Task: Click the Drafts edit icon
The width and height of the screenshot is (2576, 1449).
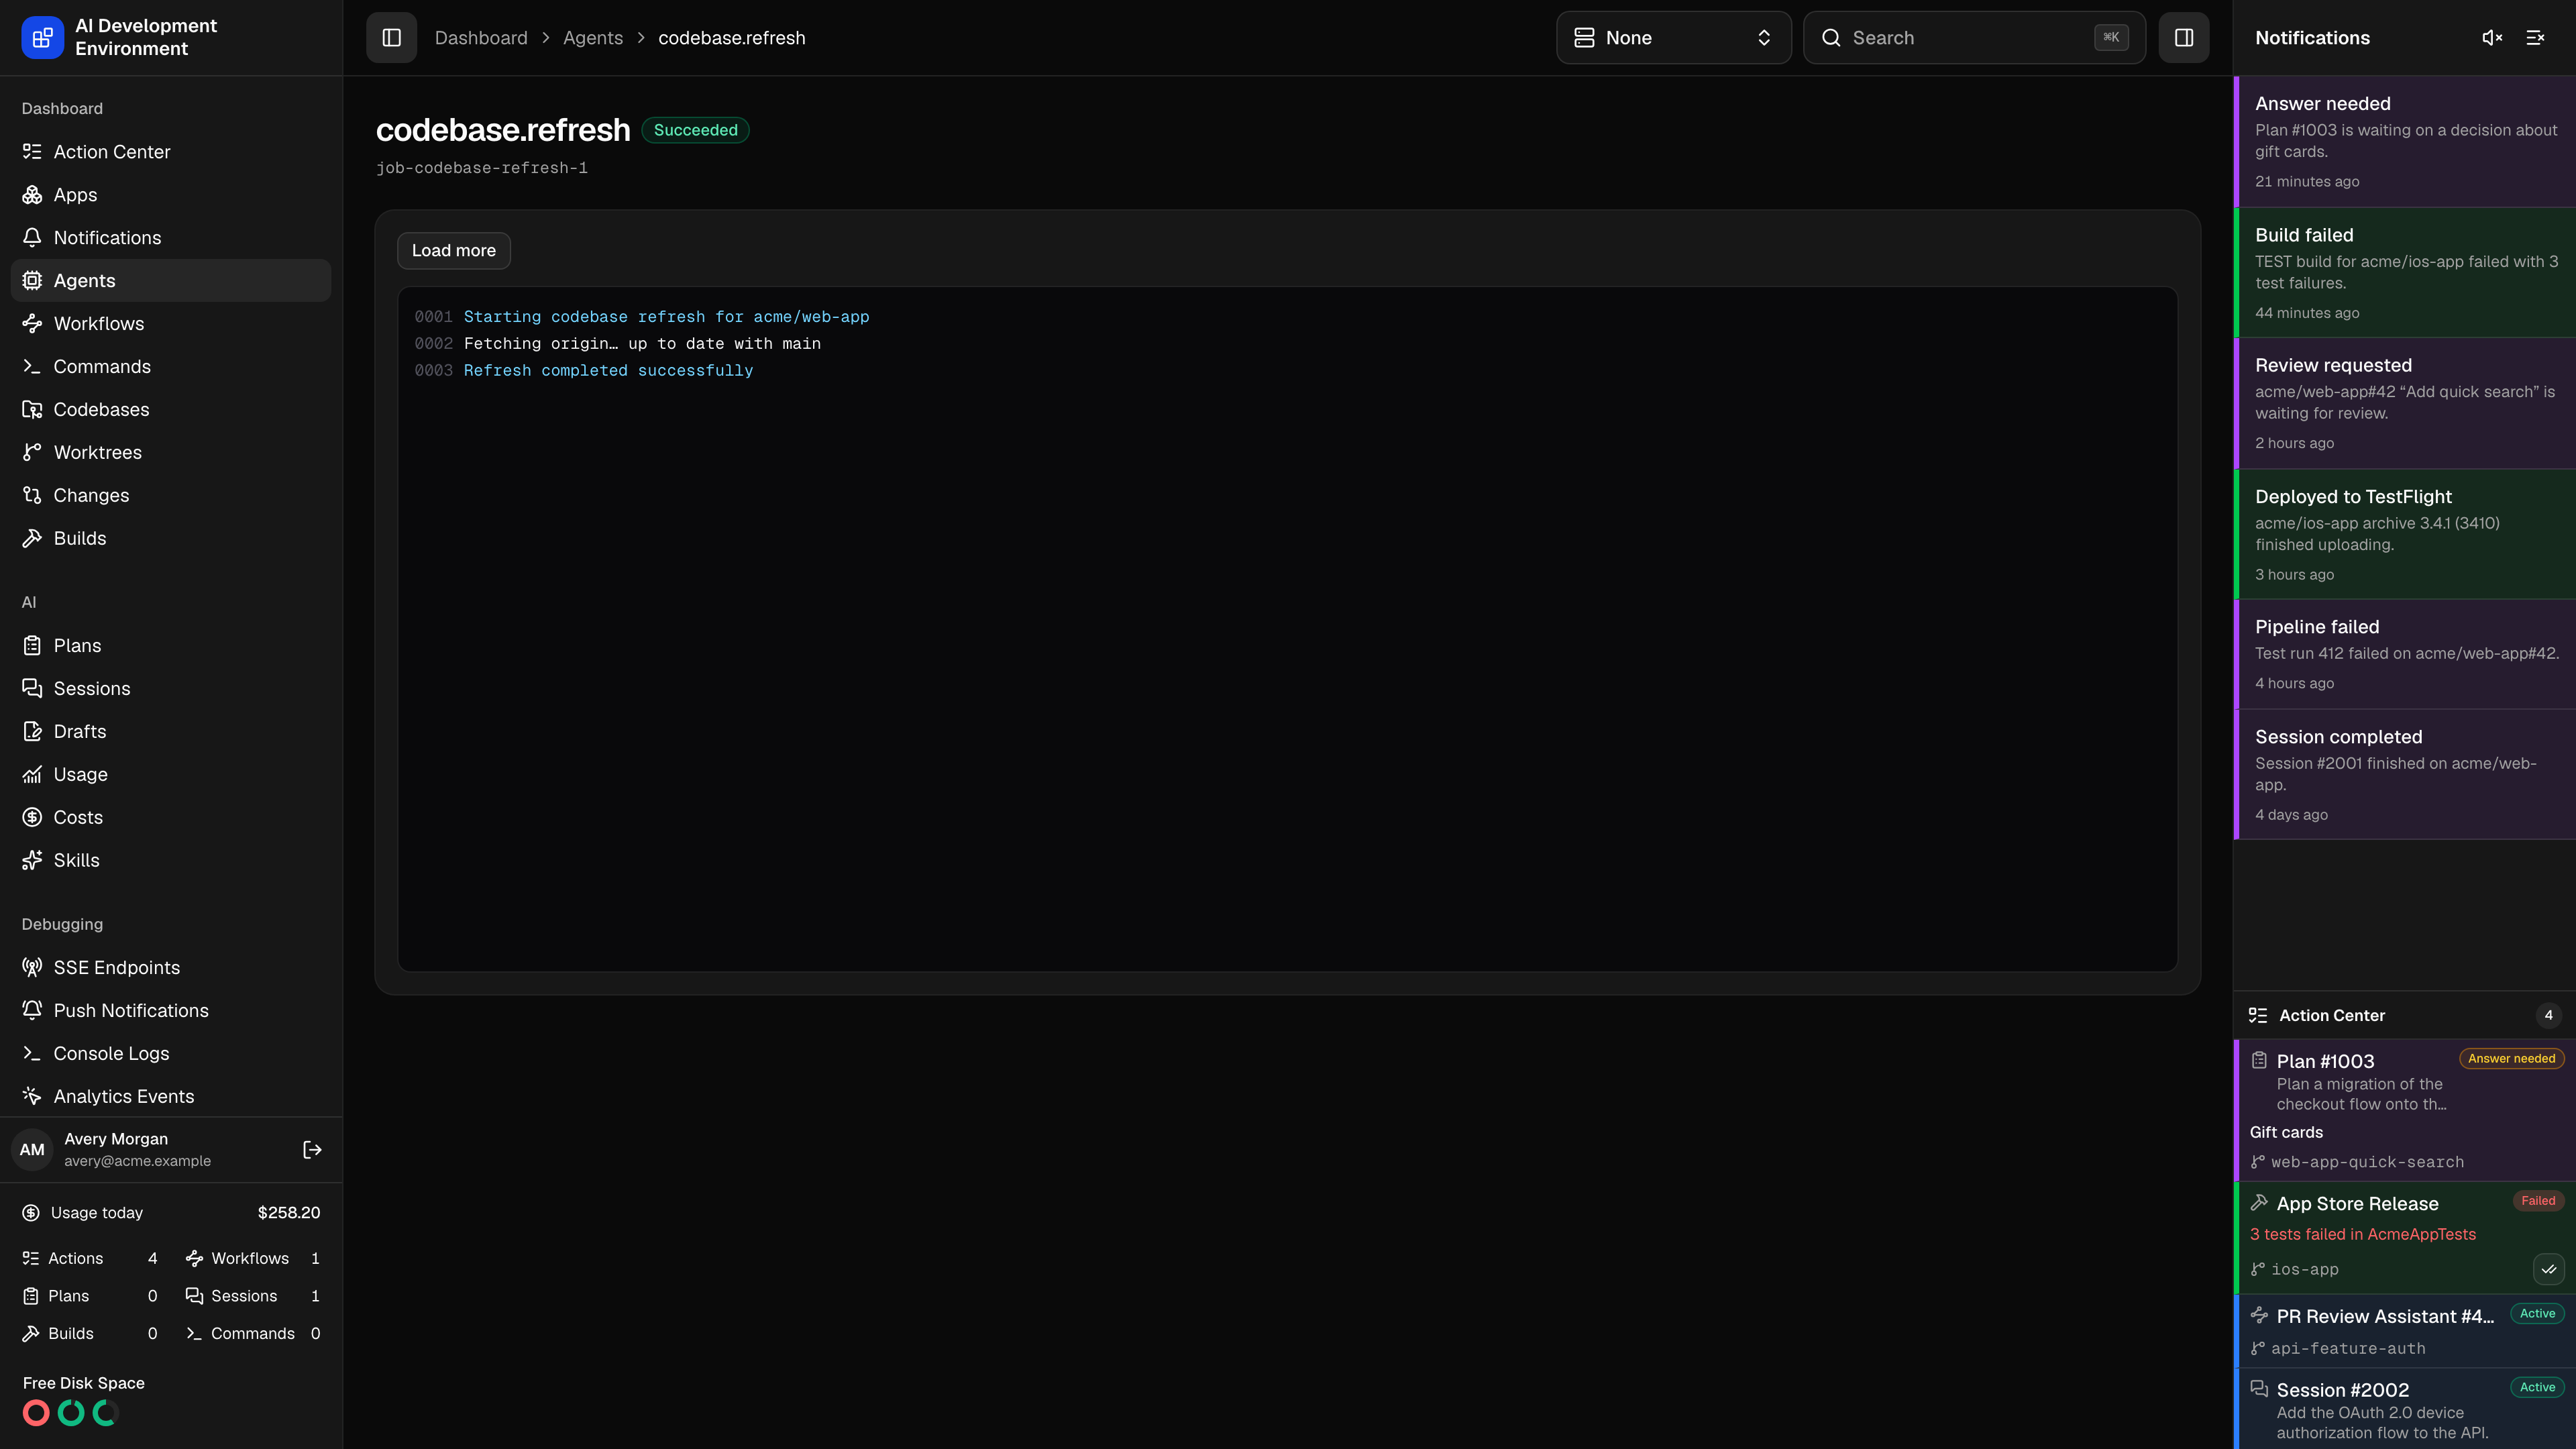Action: click(x=32, y=732)
